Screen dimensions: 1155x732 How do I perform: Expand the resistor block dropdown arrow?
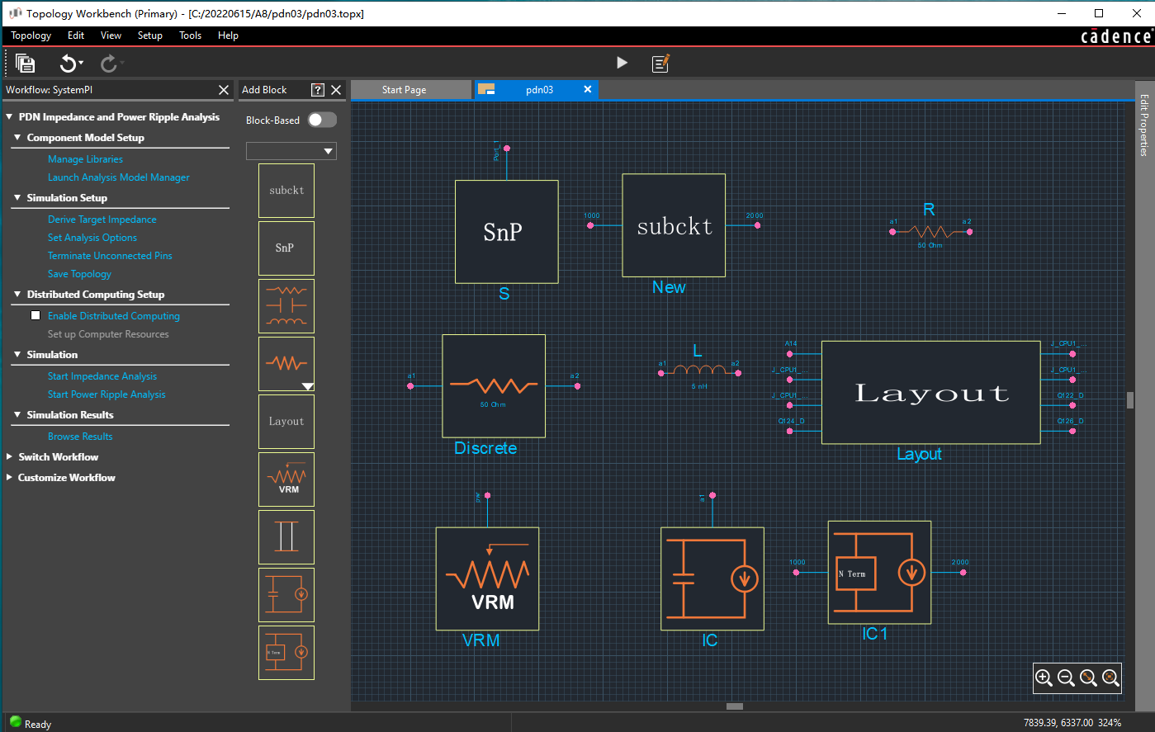[x=307, y=386]
